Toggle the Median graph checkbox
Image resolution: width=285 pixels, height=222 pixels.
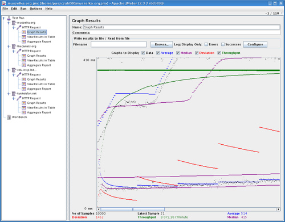click(178, 53)
